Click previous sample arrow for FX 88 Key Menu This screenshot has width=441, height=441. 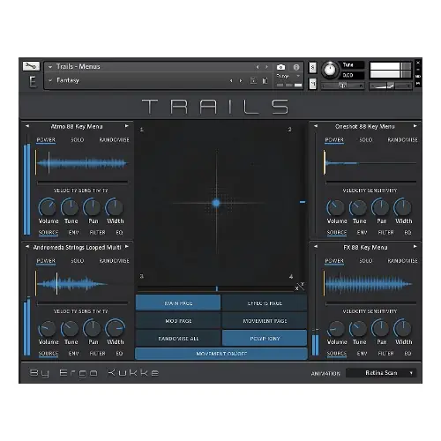coord(316,247)
